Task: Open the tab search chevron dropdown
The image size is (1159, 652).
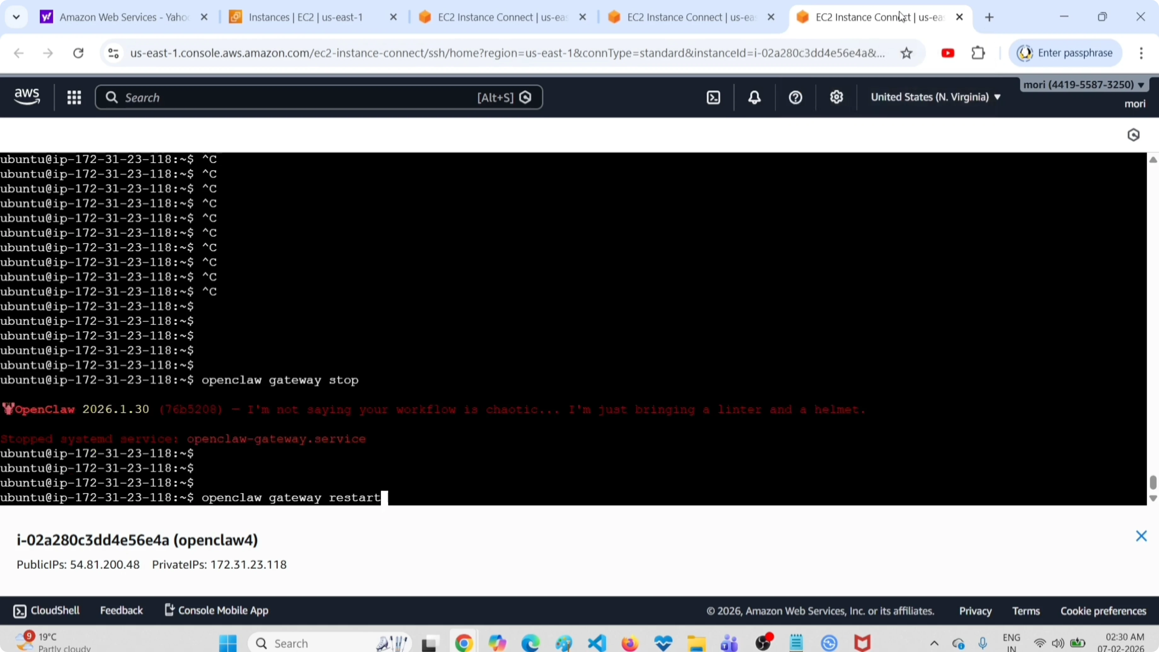Action: [16, 17]
